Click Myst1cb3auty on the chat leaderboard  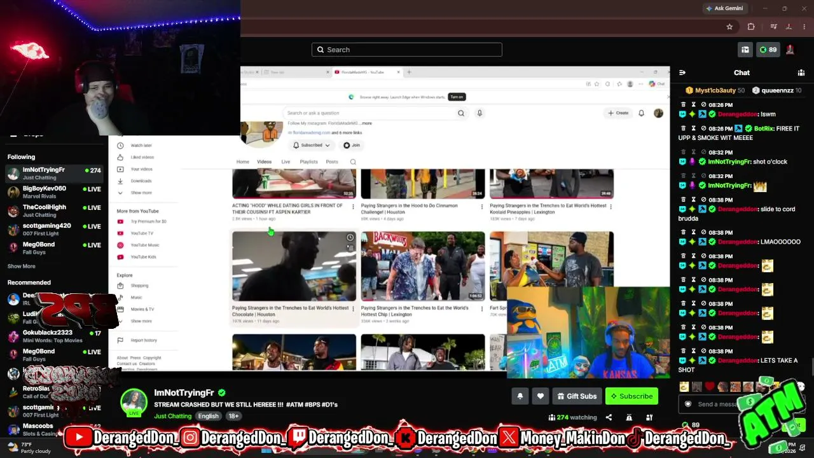715,90
